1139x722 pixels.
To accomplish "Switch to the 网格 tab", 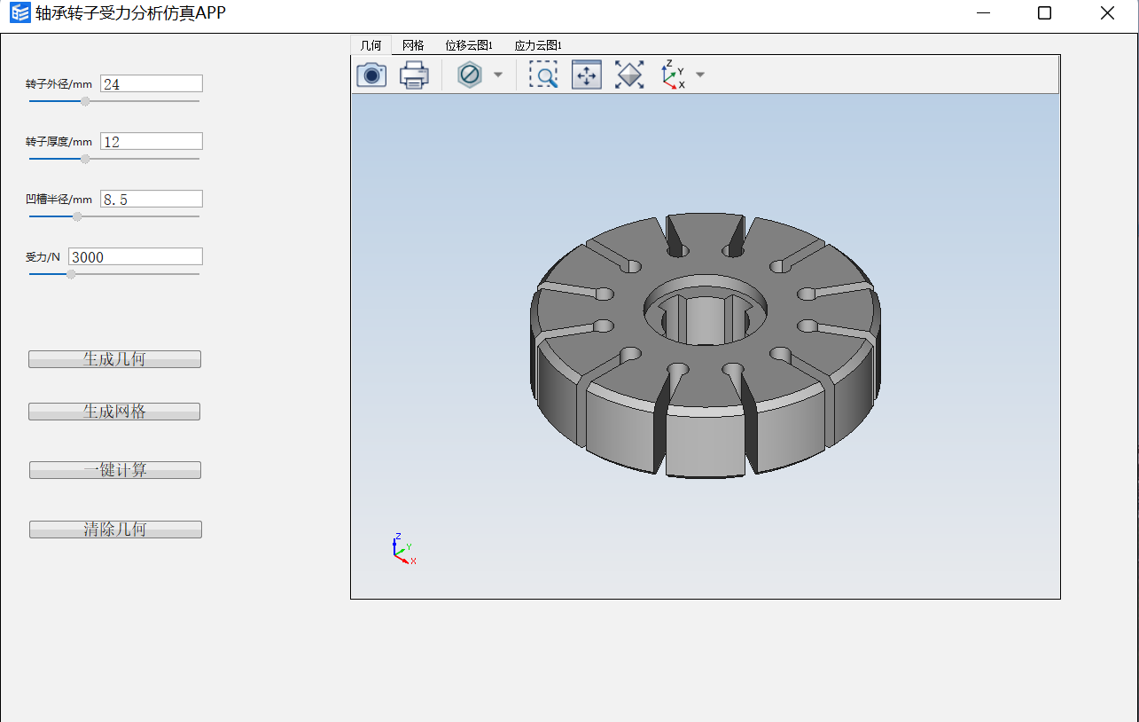I will [413, 45].
